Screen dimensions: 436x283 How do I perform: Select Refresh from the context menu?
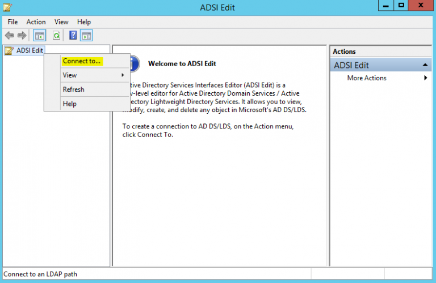point(73,89)
